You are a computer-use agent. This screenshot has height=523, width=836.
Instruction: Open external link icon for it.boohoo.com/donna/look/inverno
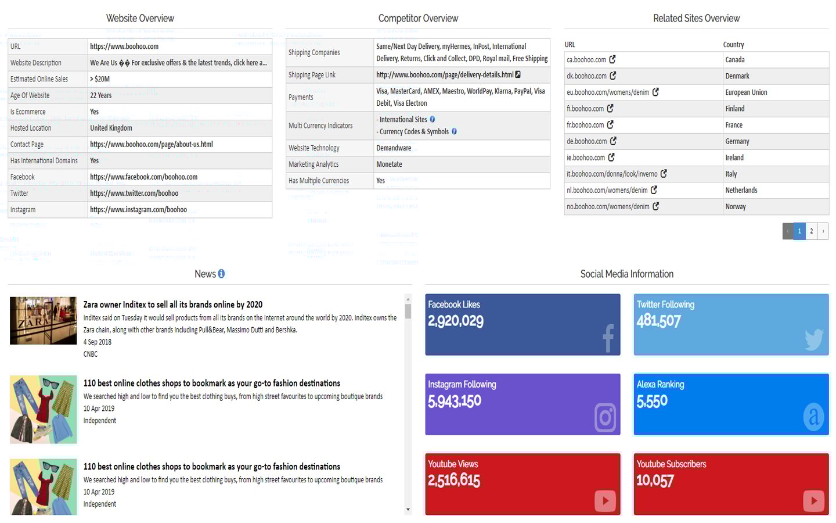pyautogui.click(x=664, y=173)
